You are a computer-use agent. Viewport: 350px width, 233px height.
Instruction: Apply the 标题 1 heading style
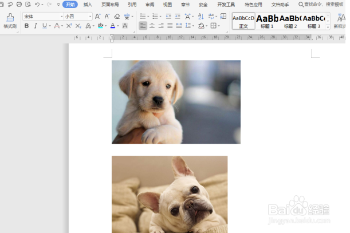coord(267,21)
